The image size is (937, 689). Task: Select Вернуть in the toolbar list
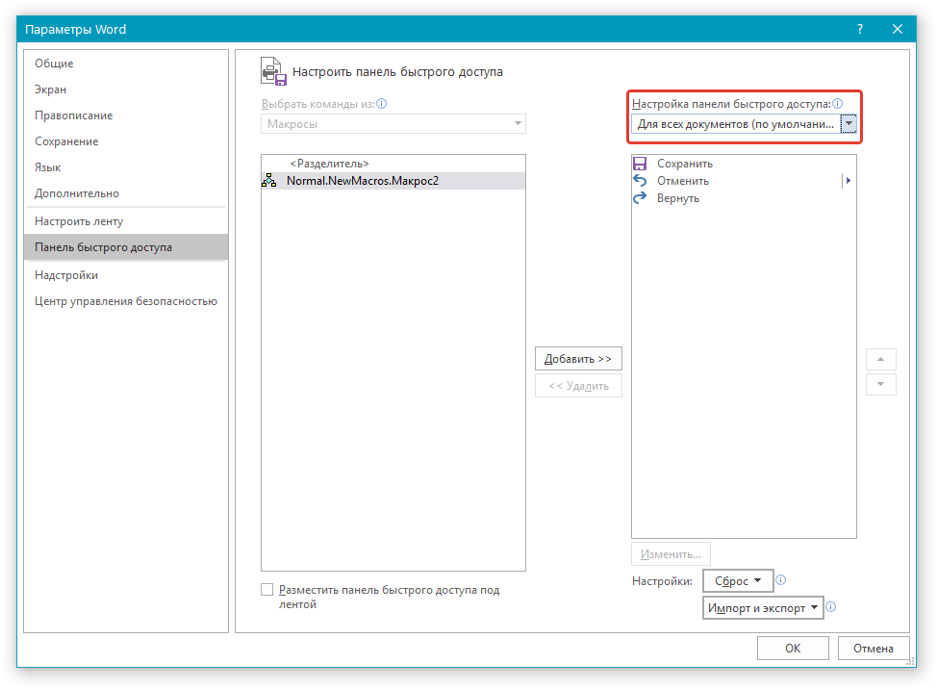pyautogui.click(x=744, y=198)
